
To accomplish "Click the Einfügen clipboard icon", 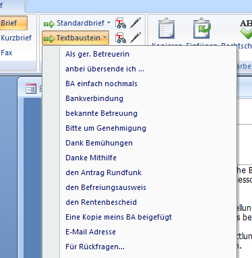I will [202, 28].
